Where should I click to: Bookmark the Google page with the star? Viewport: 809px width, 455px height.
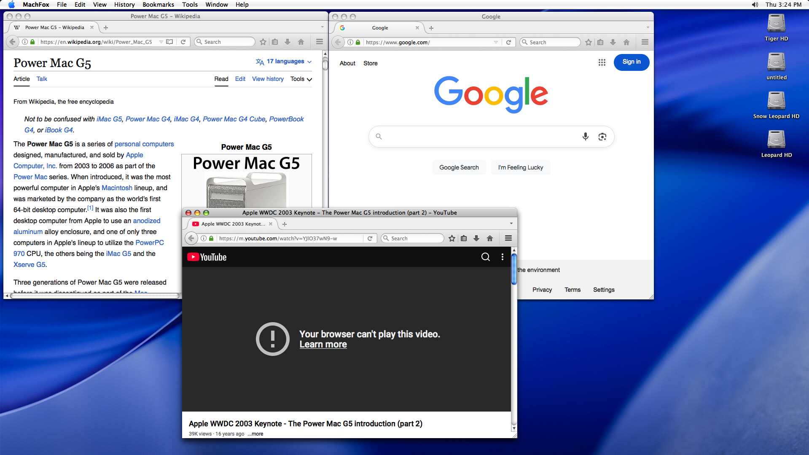(589, 42)
